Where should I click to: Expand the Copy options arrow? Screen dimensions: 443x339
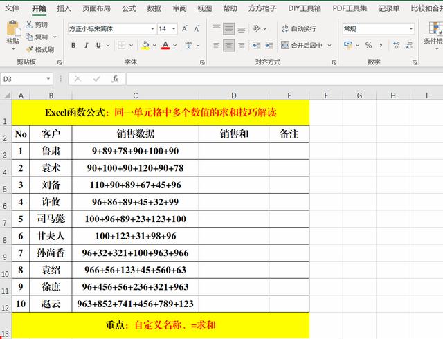coord(55,37)
